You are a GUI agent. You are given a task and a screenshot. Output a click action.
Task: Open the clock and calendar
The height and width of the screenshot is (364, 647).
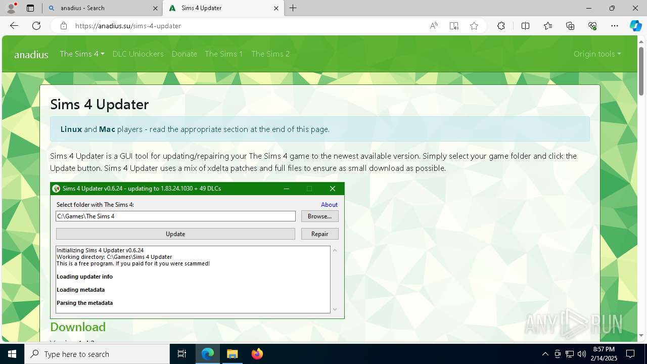pos(603,354)
